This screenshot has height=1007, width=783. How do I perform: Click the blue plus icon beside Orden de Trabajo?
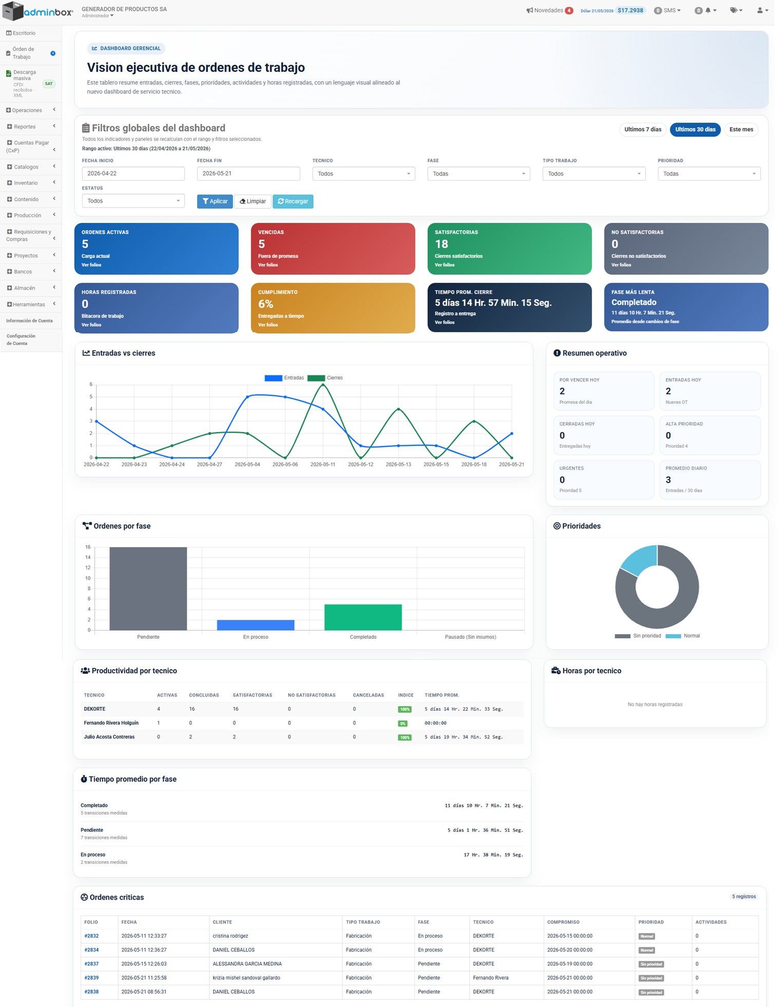click(53, 53)
